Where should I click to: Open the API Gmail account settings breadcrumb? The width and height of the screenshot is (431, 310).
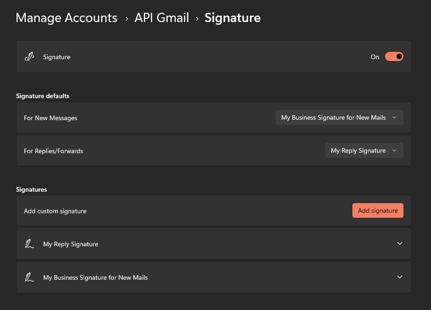tap(162, 17)
